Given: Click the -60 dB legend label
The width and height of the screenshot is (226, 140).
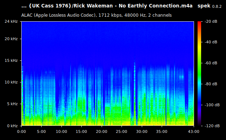Looking at the screenshot, I should click(x=211, y=63).
